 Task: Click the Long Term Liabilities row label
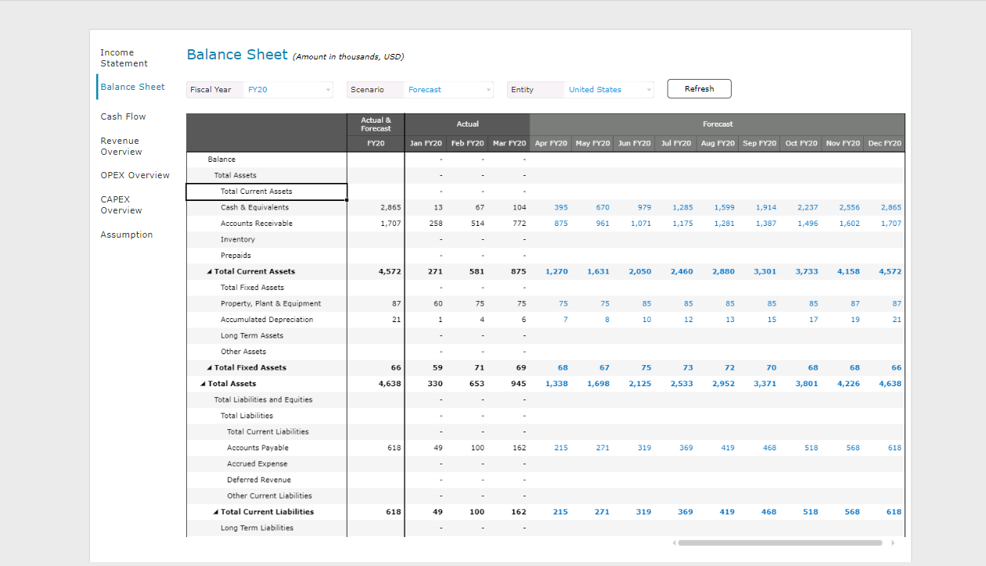257,528
